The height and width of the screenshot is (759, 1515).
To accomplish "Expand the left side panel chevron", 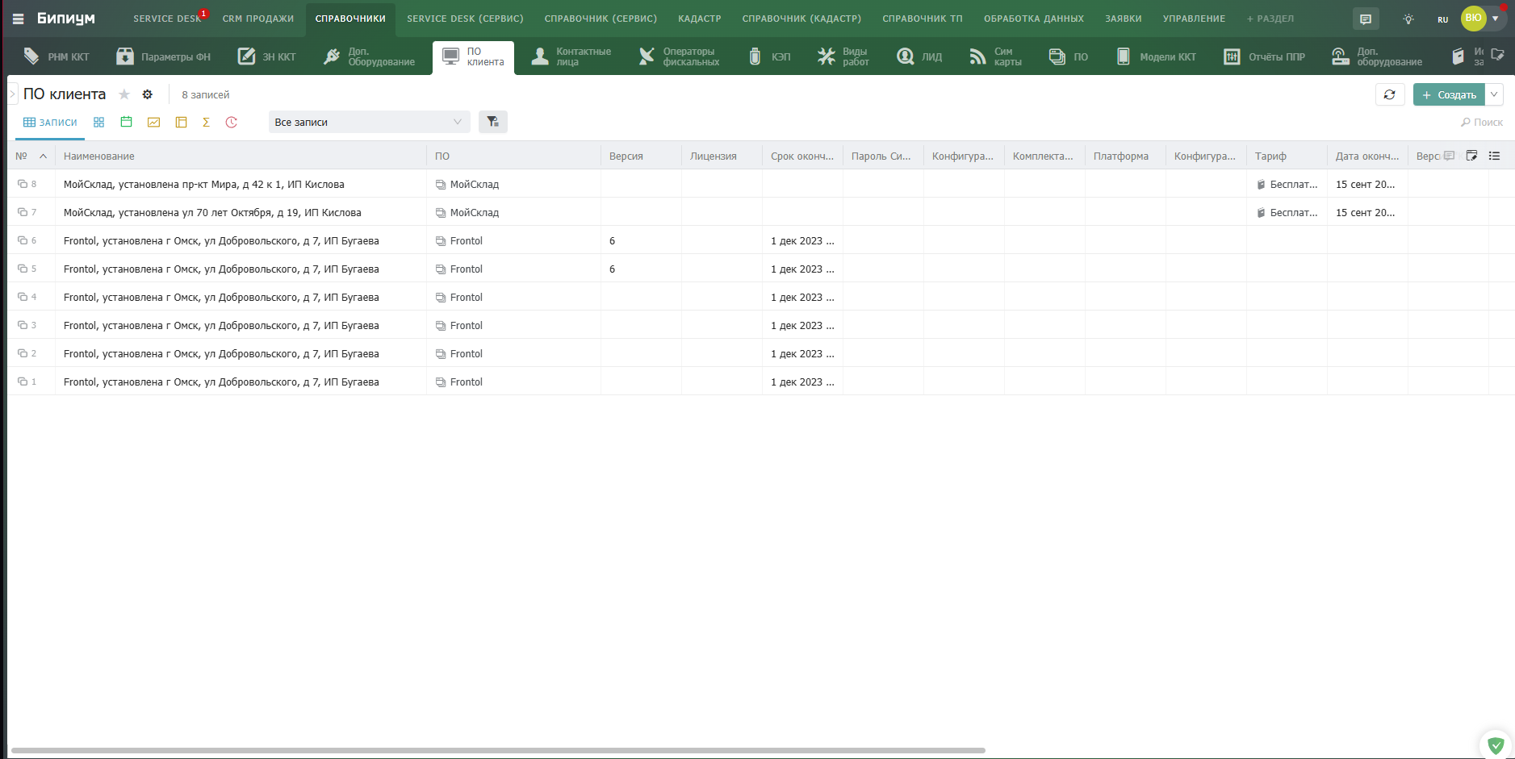I will click(12, 94).
